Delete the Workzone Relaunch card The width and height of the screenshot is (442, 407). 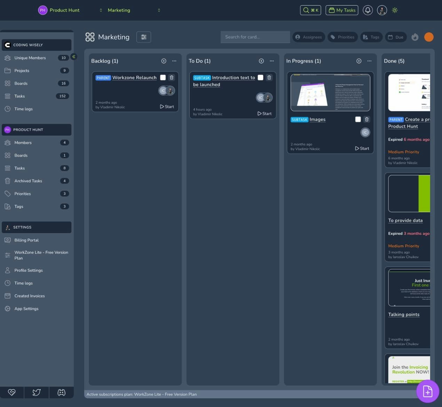click(172, 78)
